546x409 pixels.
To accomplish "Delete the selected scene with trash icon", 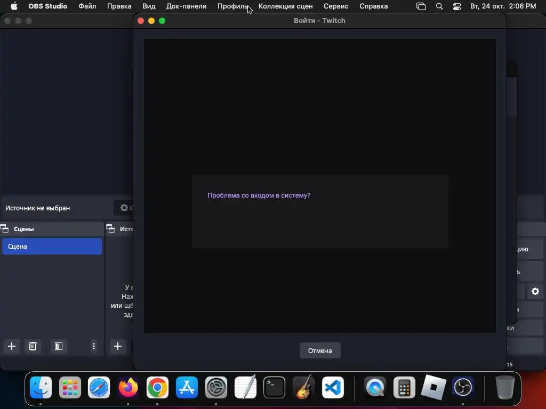I will (x=33, y=346).
